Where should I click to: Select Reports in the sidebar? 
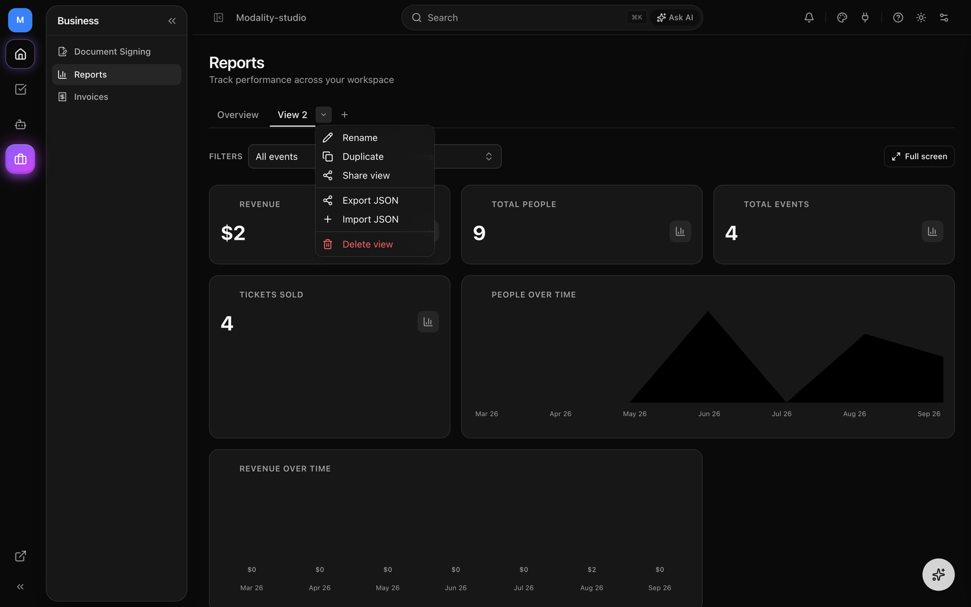pyautogui.click(x=117, y=75)
